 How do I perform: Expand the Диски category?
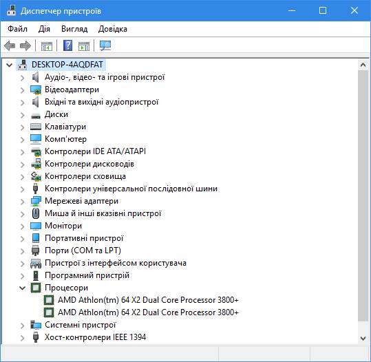23,115
